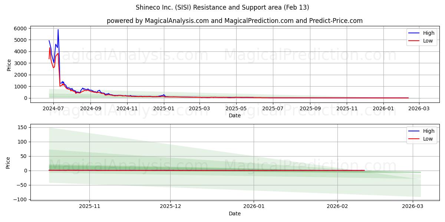The width and height of the screenshot is (445, 222).
Task: Click the 2025-01 x-axis tick label
Action: (x=164, y=108)
